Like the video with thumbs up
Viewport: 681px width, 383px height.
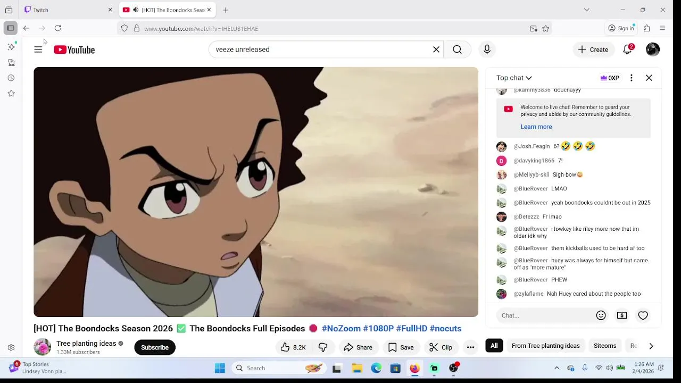coord(293,347)
